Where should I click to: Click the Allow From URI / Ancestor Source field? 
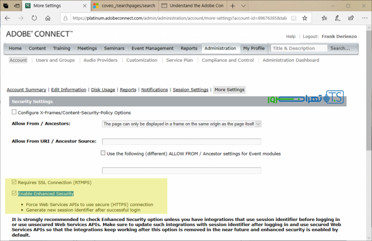tap(181, 142)
